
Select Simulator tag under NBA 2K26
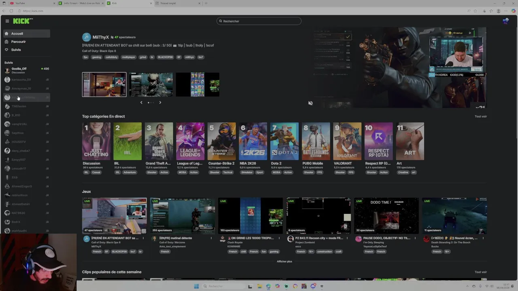point(247,172)
